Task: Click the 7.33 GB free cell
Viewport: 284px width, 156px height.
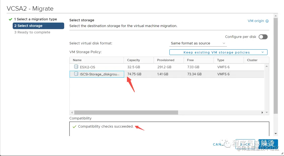Action: pyautogui.click(x=193, y=67)
